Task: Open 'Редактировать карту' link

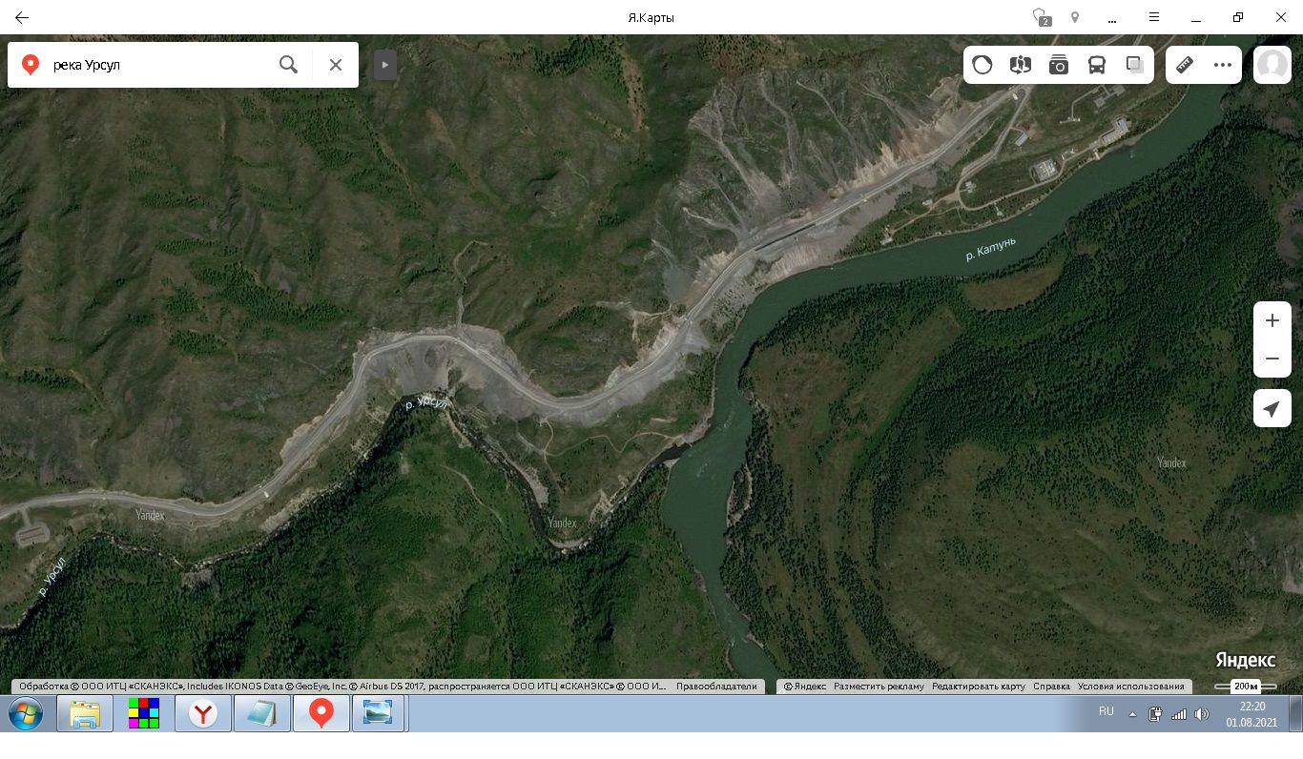Action: [x=978, y=687]
